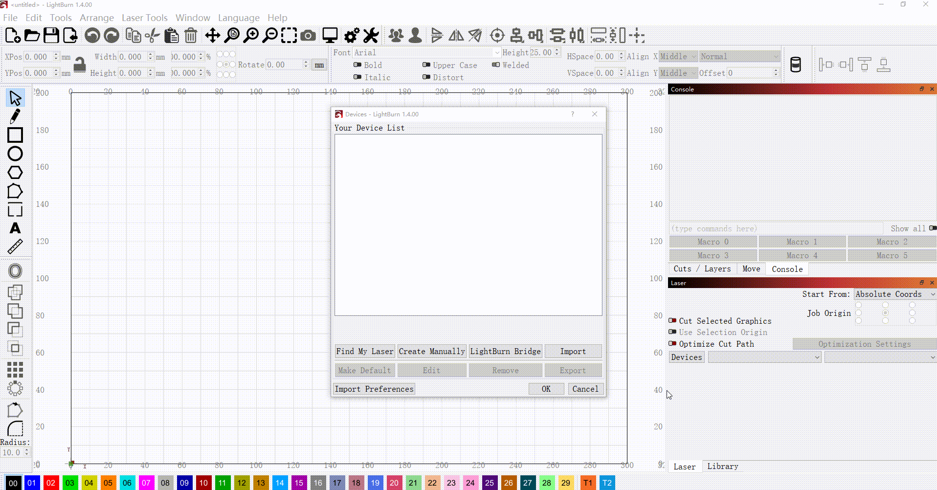937x490 pixels.
Task: Toggle Show all in Console
Action: click(x=933, y=228)
